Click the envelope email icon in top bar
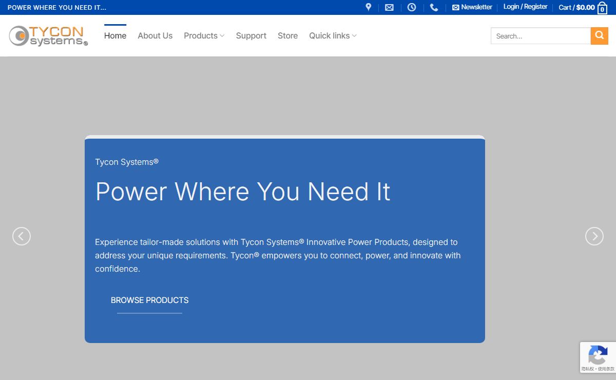Image resolution: width=616 pixels, height=380 pixels. (x=389, y=7)
